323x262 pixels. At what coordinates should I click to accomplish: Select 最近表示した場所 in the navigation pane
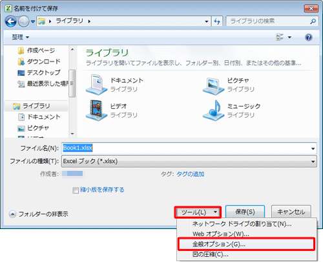point(43,83)
